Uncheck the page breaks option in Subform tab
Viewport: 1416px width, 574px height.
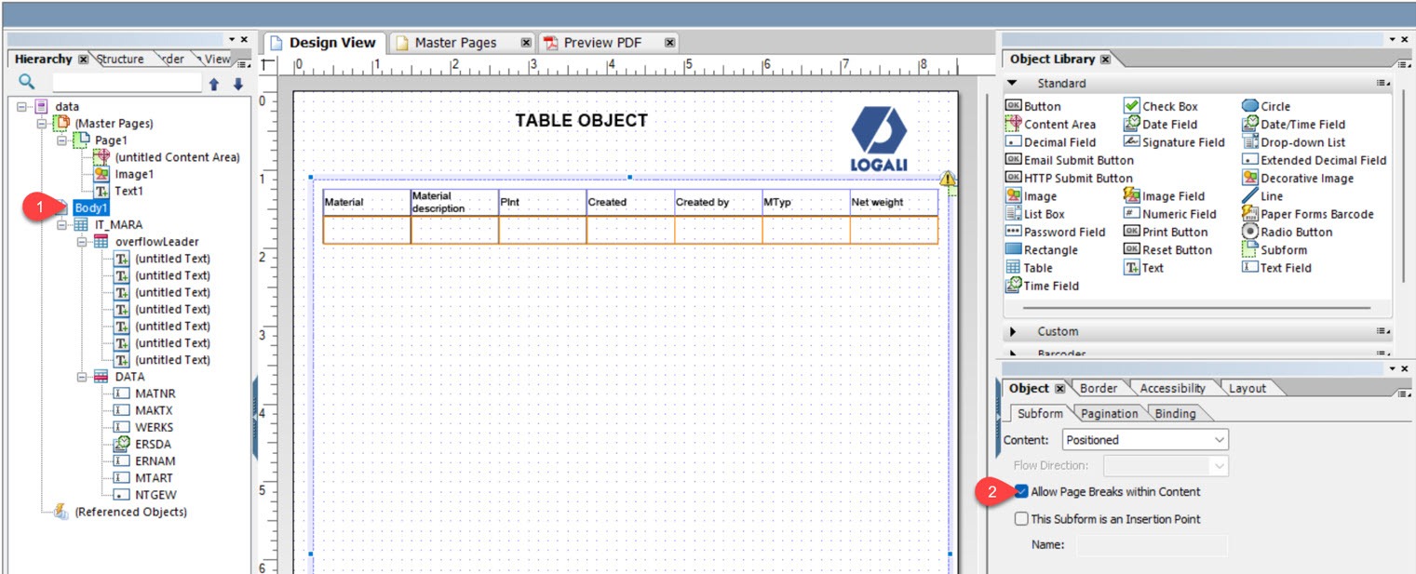(x=1021, y=492)
